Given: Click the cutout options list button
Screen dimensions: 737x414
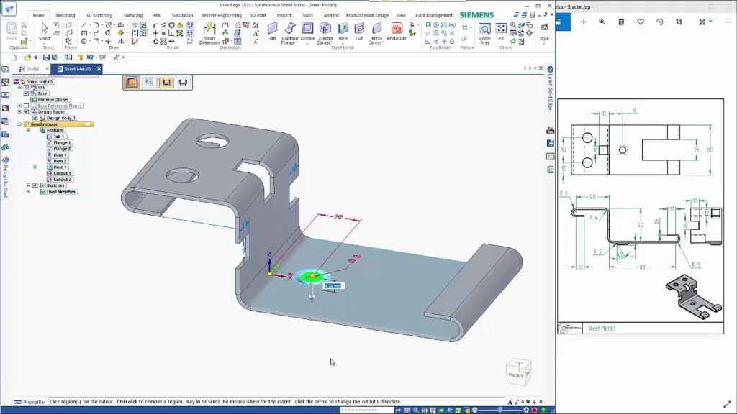Looking at the screenshot, I should point(149,83).
